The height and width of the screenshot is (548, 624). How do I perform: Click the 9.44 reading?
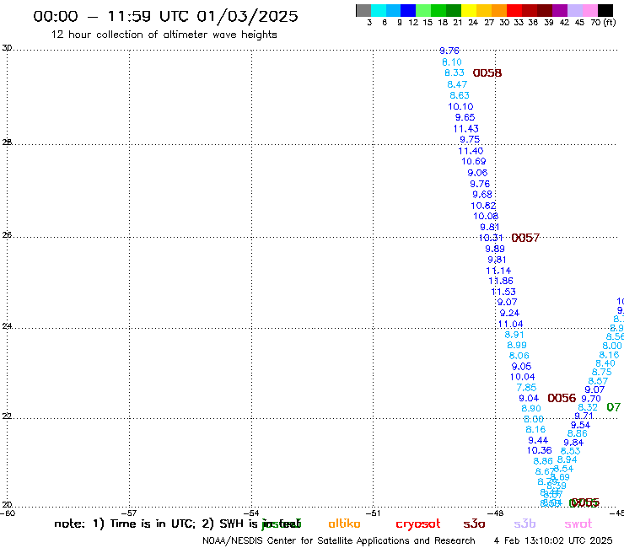(x=538, y=441)
